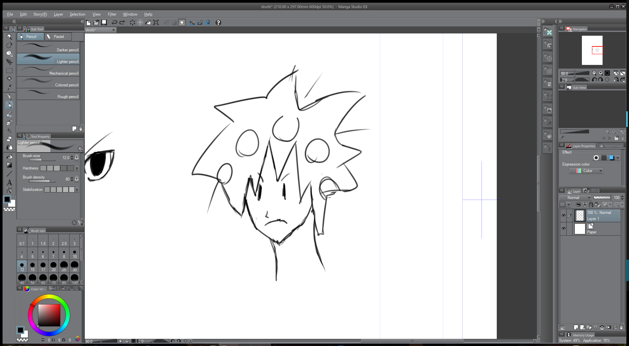
Task: Select the Text tool
Action: click(9, 182)
